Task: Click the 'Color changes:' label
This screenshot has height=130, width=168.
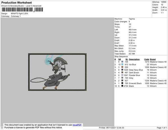Action: point(121,22)
